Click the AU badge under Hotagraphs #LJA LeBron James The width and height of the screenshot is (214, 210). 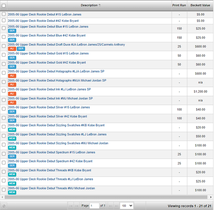tap(12, 76)
